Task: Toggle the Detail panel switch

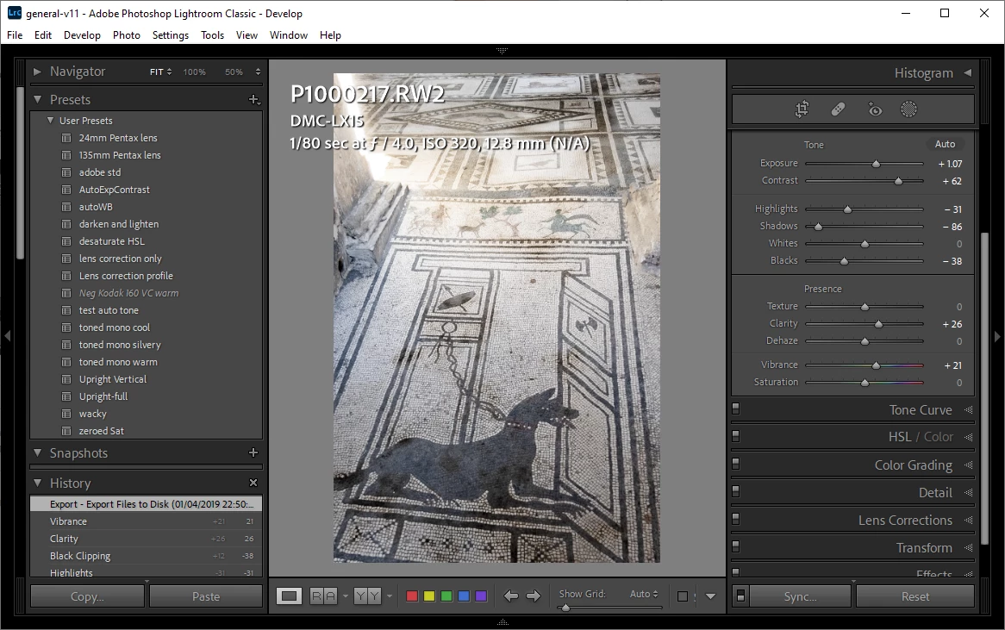Action: click(736, 491)
